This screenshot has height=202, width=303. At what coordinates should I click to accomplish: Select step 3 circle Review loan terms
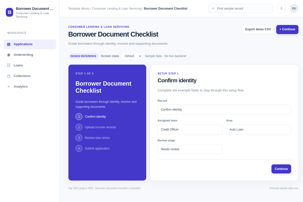(x=79, y=138)
